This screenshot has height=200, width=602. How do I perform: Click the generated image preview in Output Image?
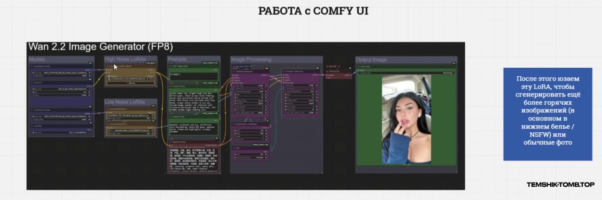(406, 120)
